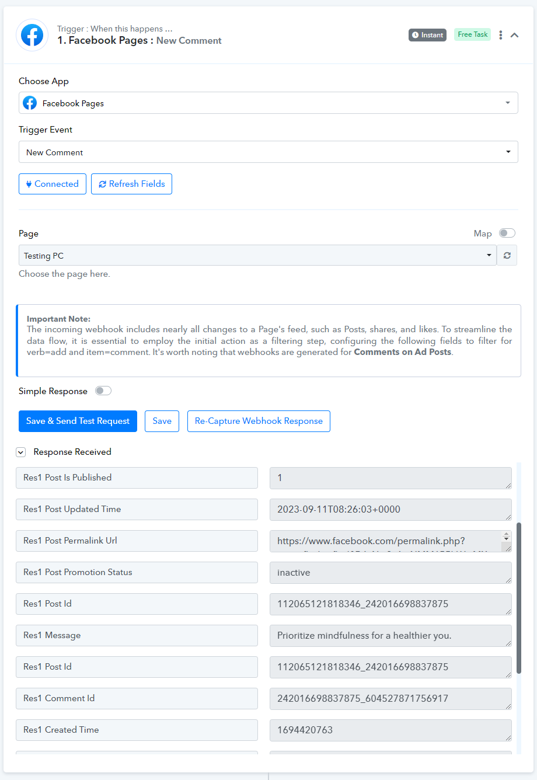Click the permalink field scroll up arrow
The height and width of the screenshot is (780, 537).
[x=507, y=534]
